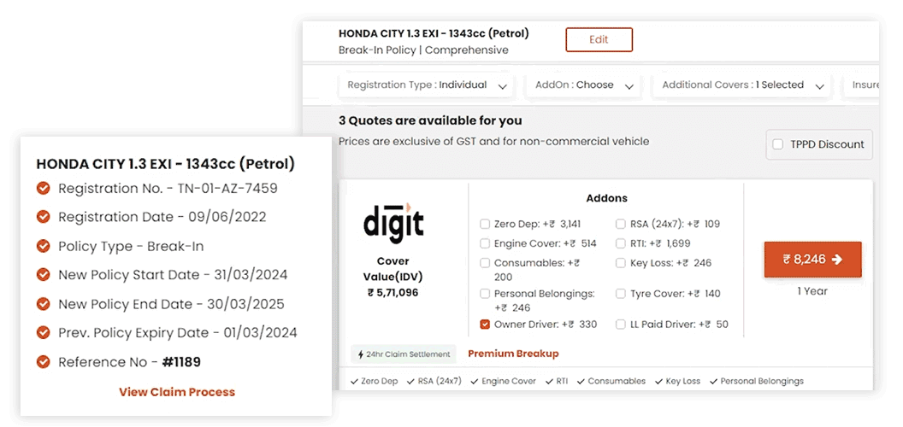Open the Additional Covers dropdown
903x427 pixels.
coord(742,85)
